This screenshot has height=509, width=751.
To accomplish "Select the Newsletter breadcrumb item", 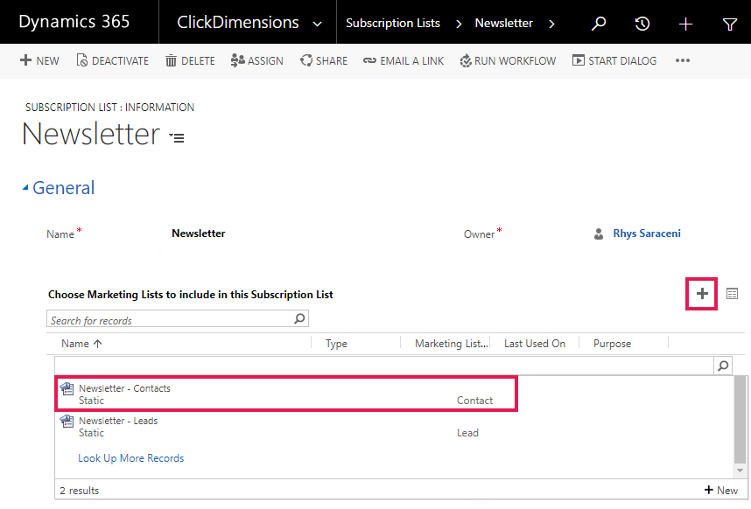I will click(x=503, y=23).
